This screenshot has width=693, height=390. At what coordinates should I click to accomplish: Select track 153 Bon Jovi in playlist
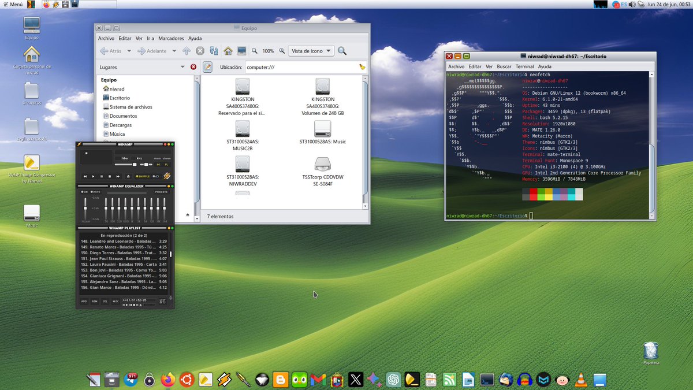124,270
